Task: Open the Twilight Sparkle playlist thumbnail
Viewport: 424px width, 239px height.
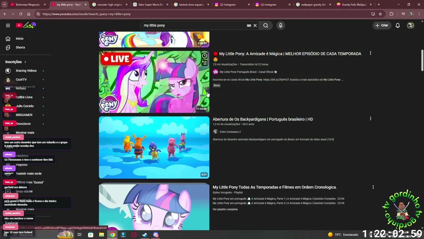Action: 154,207
